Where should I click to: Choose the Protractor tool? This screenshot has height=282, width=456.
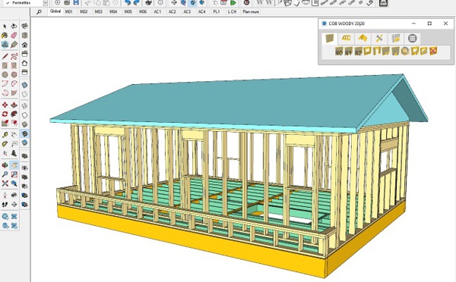click(x=5, y=144)
